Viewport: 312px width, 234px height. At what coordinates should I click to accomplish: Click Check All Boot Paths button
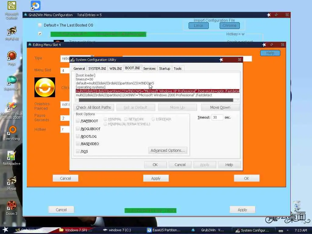click(x=94, y=108)
